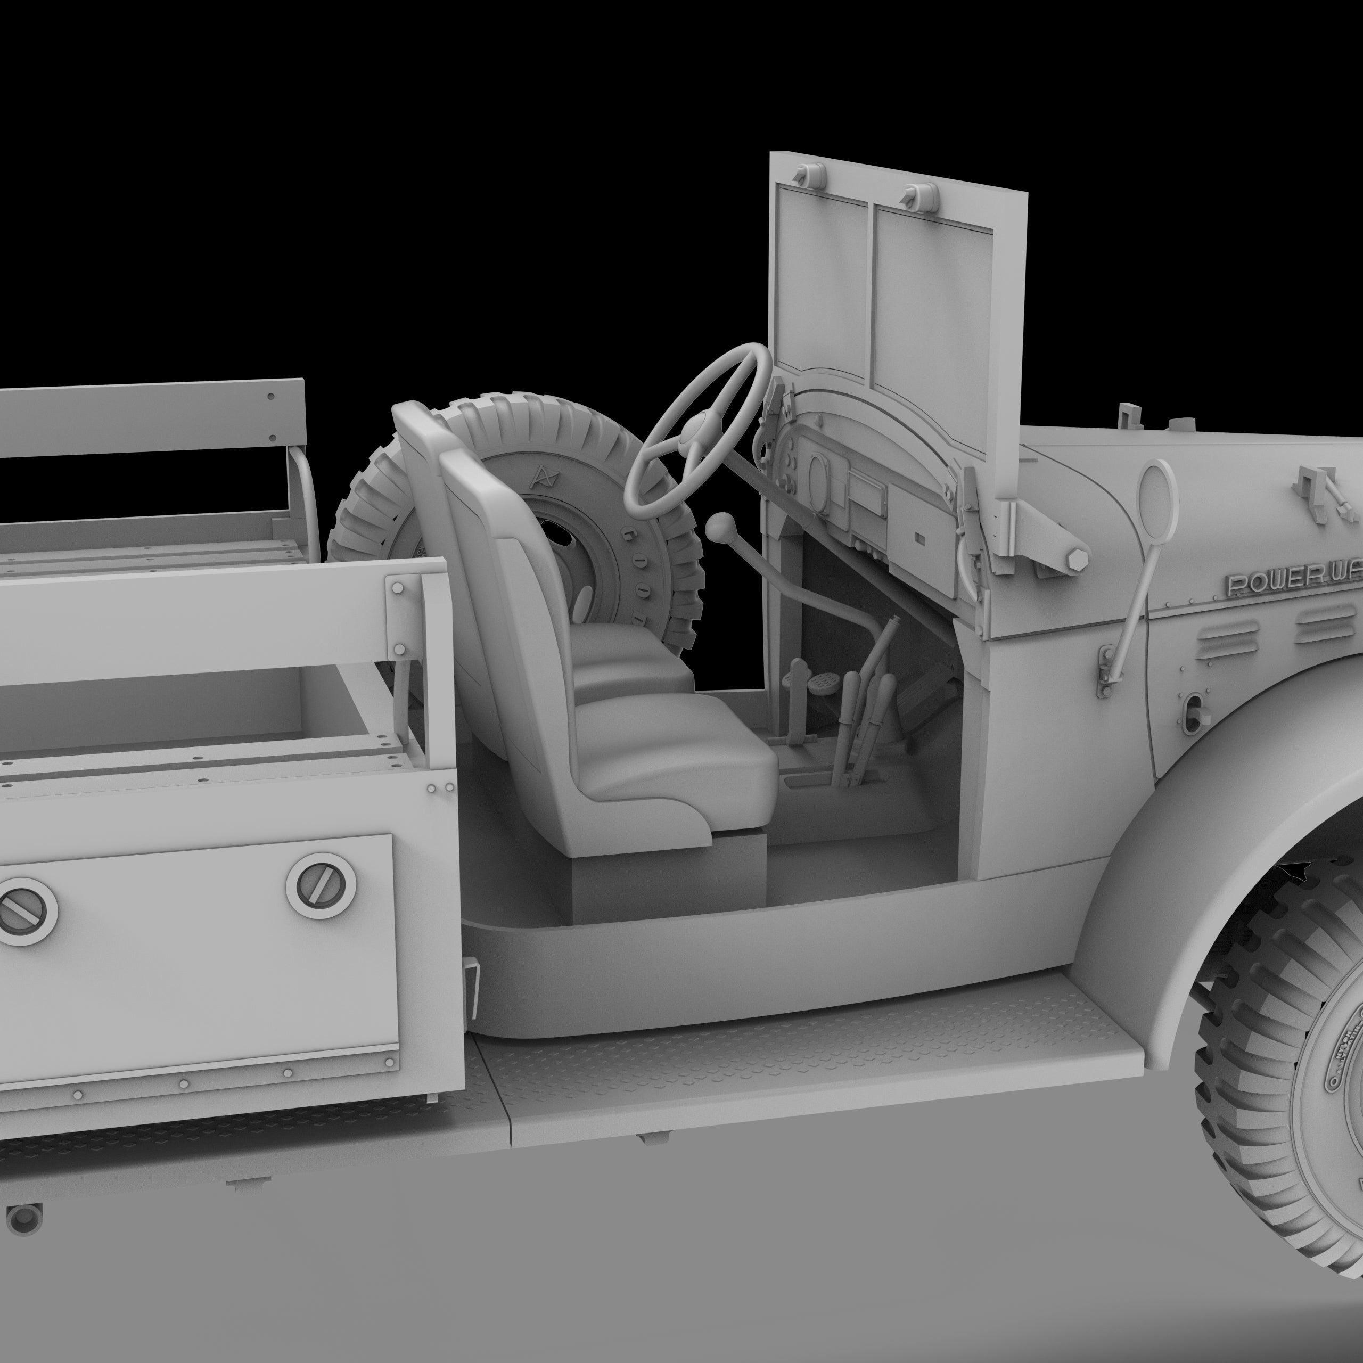Click the right round latch on the side compartment
The width and height of the screenshot is (1363, 1363).
point(321,885)
